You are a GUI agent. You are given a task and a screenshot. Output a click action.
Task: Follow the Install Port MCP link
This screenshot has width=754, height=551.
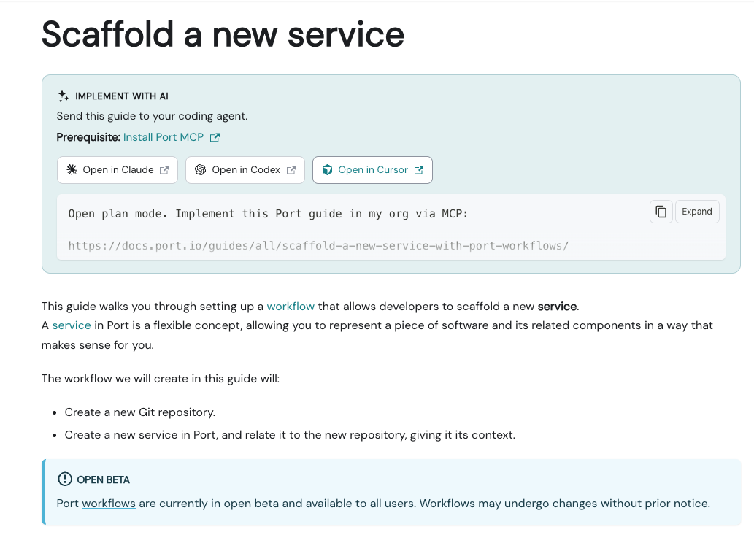tap(164, 137)
